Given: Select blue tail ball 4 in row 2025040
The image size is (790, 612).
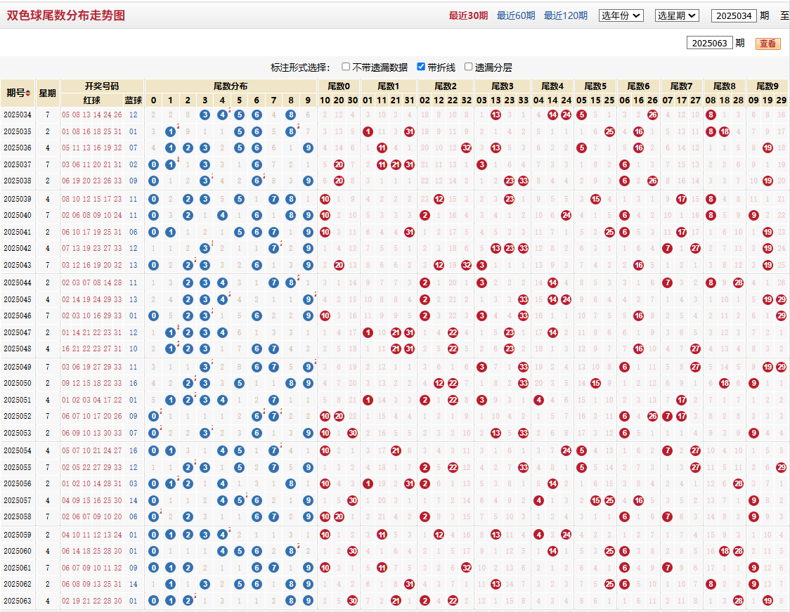Looking at the screenshot, I should 222,216.
